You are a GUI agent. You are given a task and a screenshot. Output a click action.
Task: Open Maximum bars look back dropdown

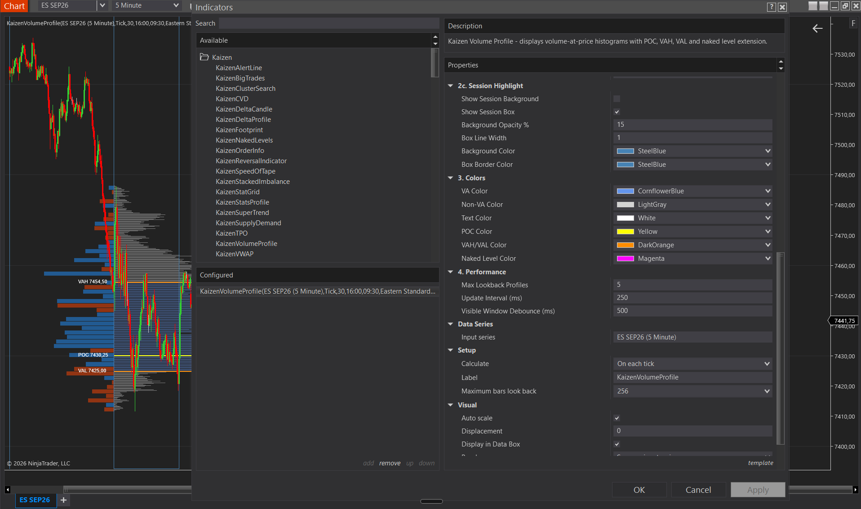(693, 391)
